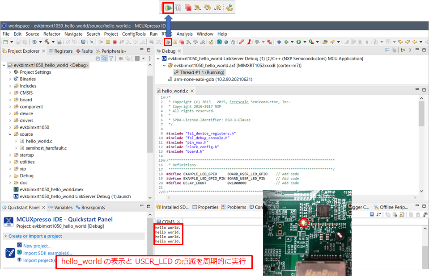This screenshot has height=276, width=429.
Task: Expand the hello_world.c file node
Action: point(16,141)
